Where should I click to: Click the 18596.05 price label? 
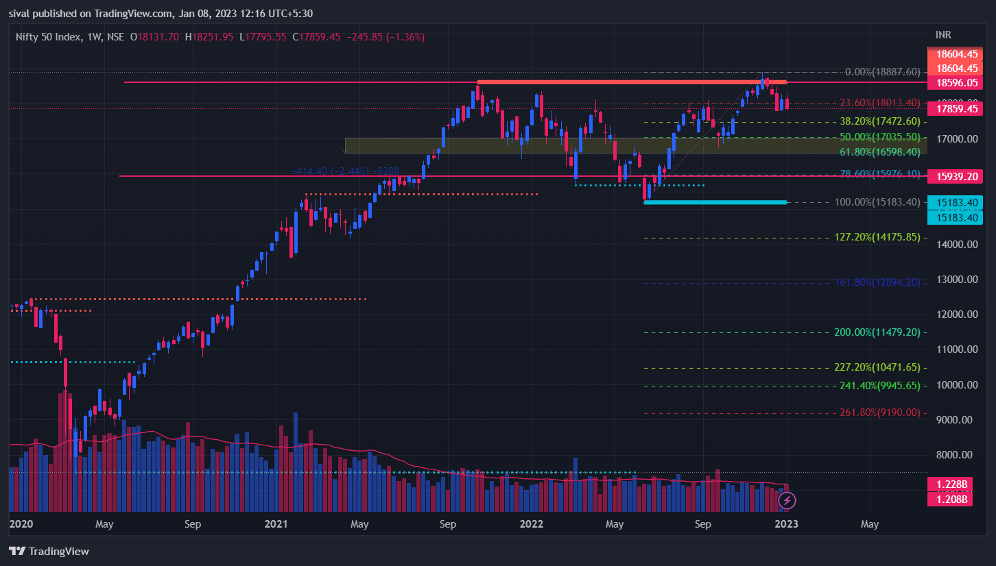point(954,83)
